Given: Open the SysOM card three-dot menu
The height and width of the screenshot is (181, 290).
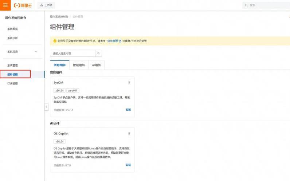Looking at the screenshot, I should point(129,83).
